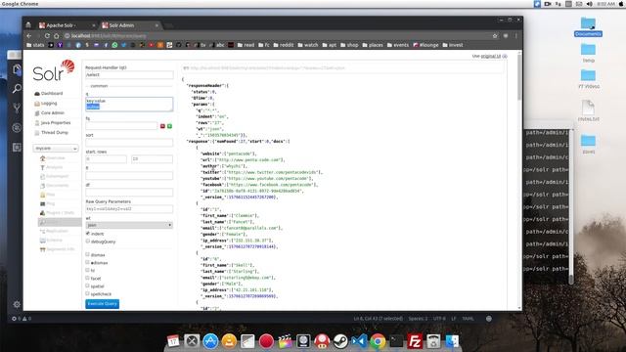Click the Execute Query button
The height and width of the screenshot is (352, 626).
(x=102, y=304)
